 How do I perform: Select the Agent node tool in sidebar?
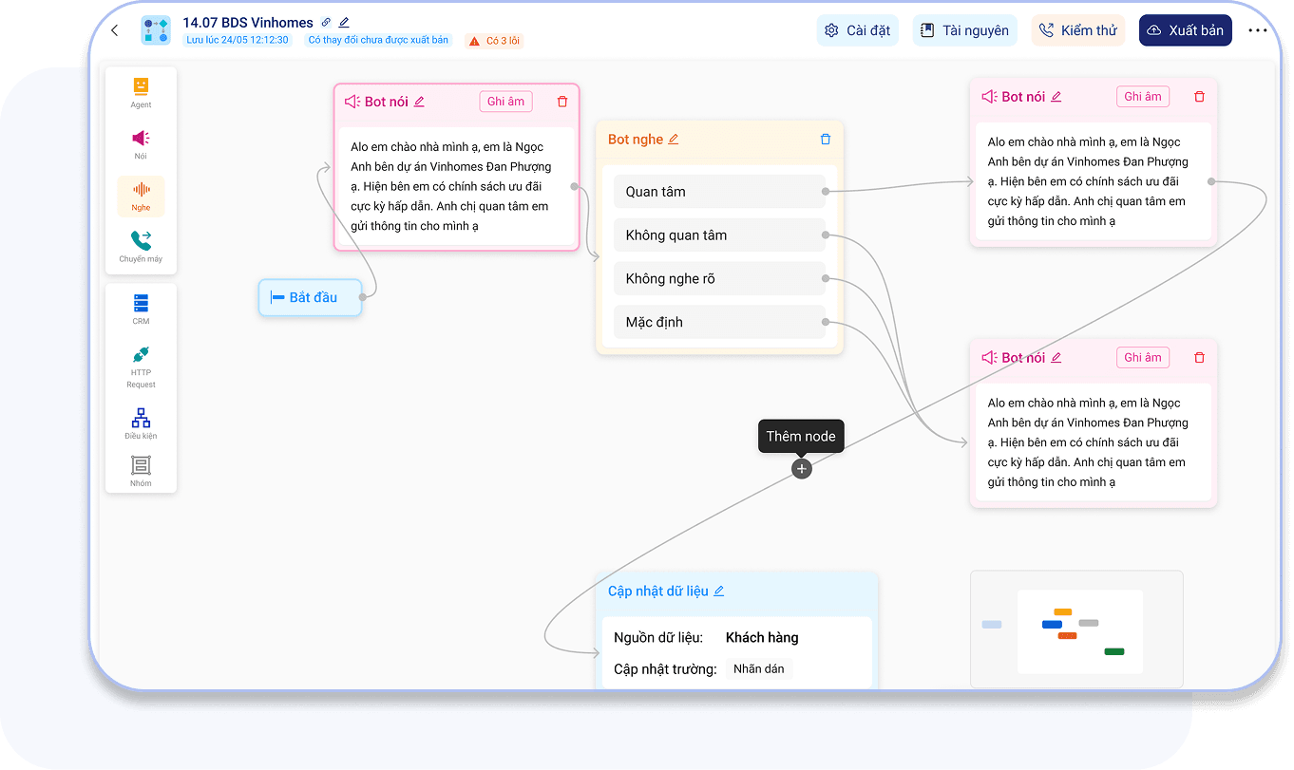(x=141, y=92)
